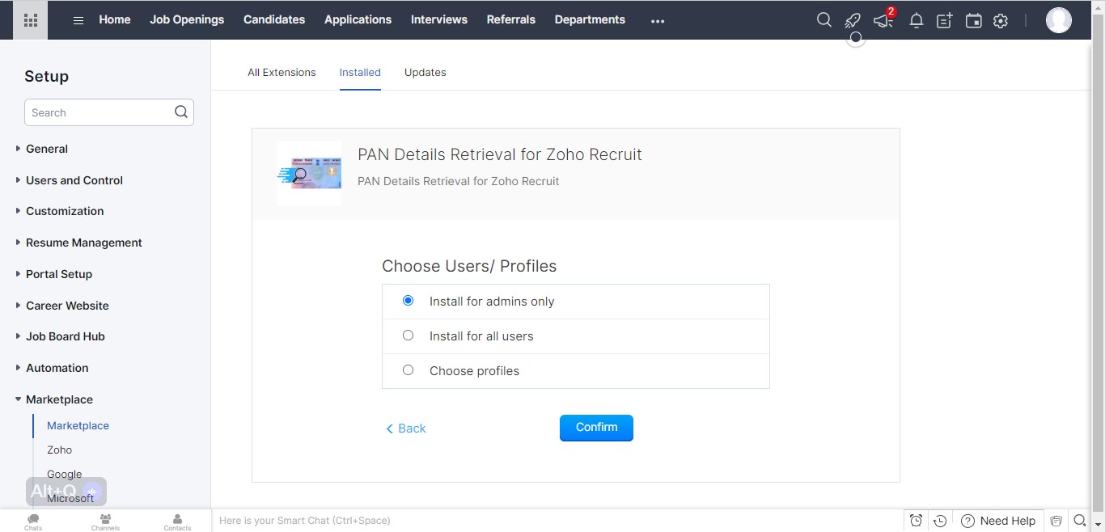The width and height of the screenshot is (1105, 532).
Task: Click the Smart Chat input bar
Action: pos(558,521)
